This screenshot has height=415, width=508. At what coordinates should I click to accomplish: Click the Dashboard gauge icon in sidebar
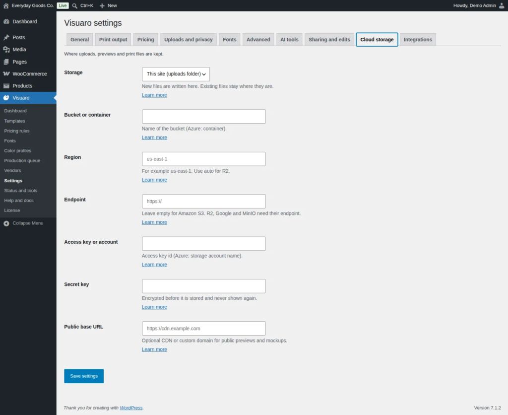[x=6, y=21]
